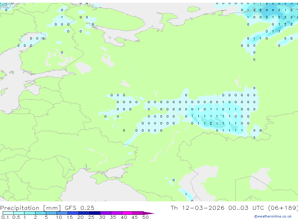Click the legend label "50"
298x219 pixels.
pos(145,217)
